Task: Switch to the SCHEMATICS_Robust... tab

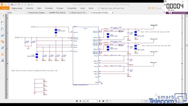Action: pos(58,13)
